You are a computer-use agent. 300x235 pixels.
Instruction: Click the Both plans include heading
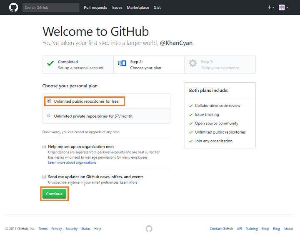(209, 90)
